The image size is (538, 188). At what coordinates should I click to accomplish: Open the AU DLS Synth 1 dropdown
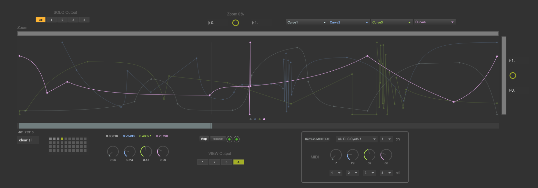pos(356,139)
